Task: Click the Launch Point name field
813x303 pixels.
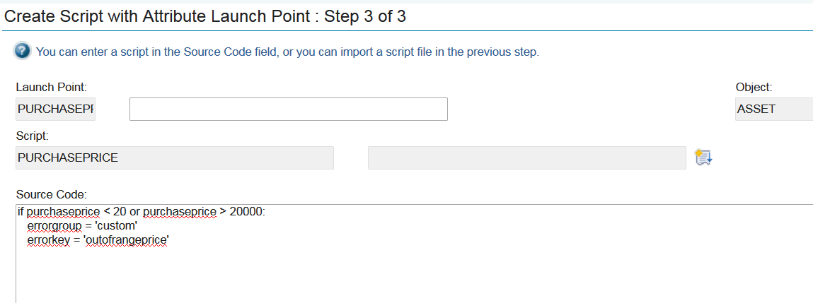Action: coord(55,109)
